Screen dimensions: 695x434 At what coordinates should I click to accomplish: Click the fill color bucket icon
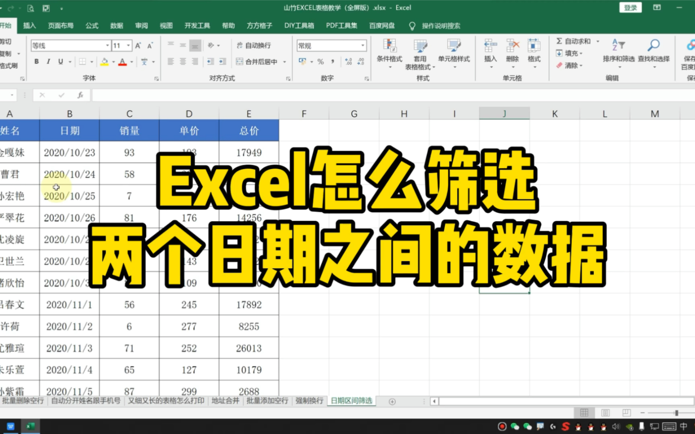[x=105, y=61]
